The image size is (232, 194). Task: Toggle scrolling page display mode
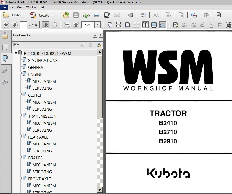click(x=163, y=25)
